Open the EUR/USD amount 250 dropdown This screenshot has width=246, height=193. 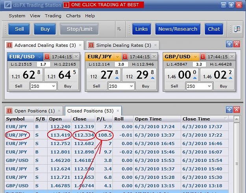54,86
